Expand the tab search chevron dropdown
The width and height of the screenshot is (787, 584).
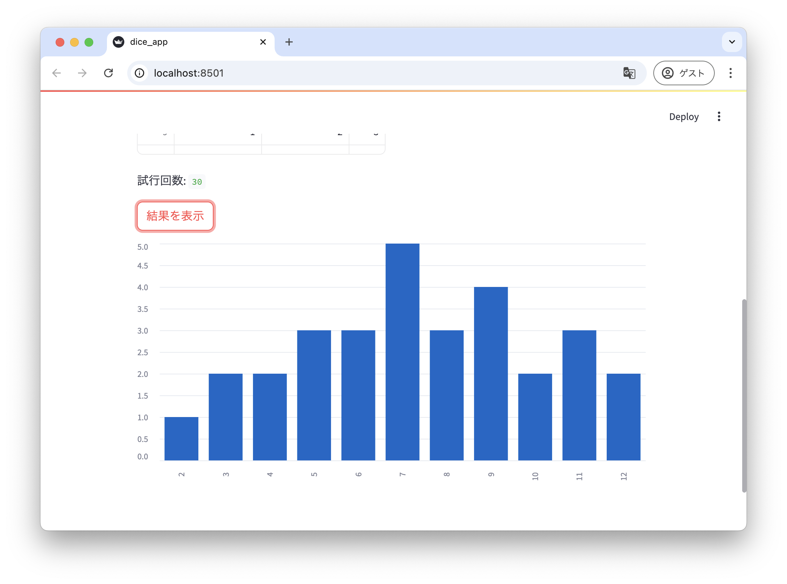(732, 42)
